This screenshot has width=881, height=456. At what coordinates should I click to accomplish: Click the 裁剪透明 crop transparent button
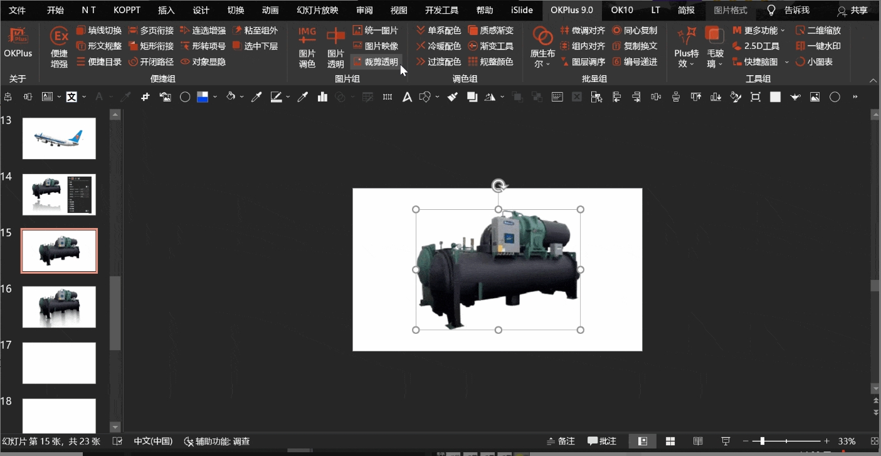(x=375, y=61)
